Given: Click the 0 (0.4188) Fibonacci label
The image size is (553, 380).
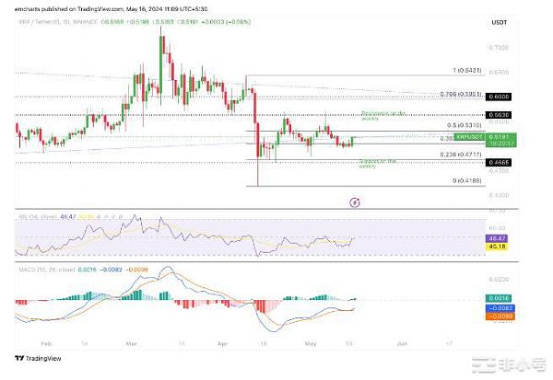Looking at the screenshot, I should tap(467, 180).
